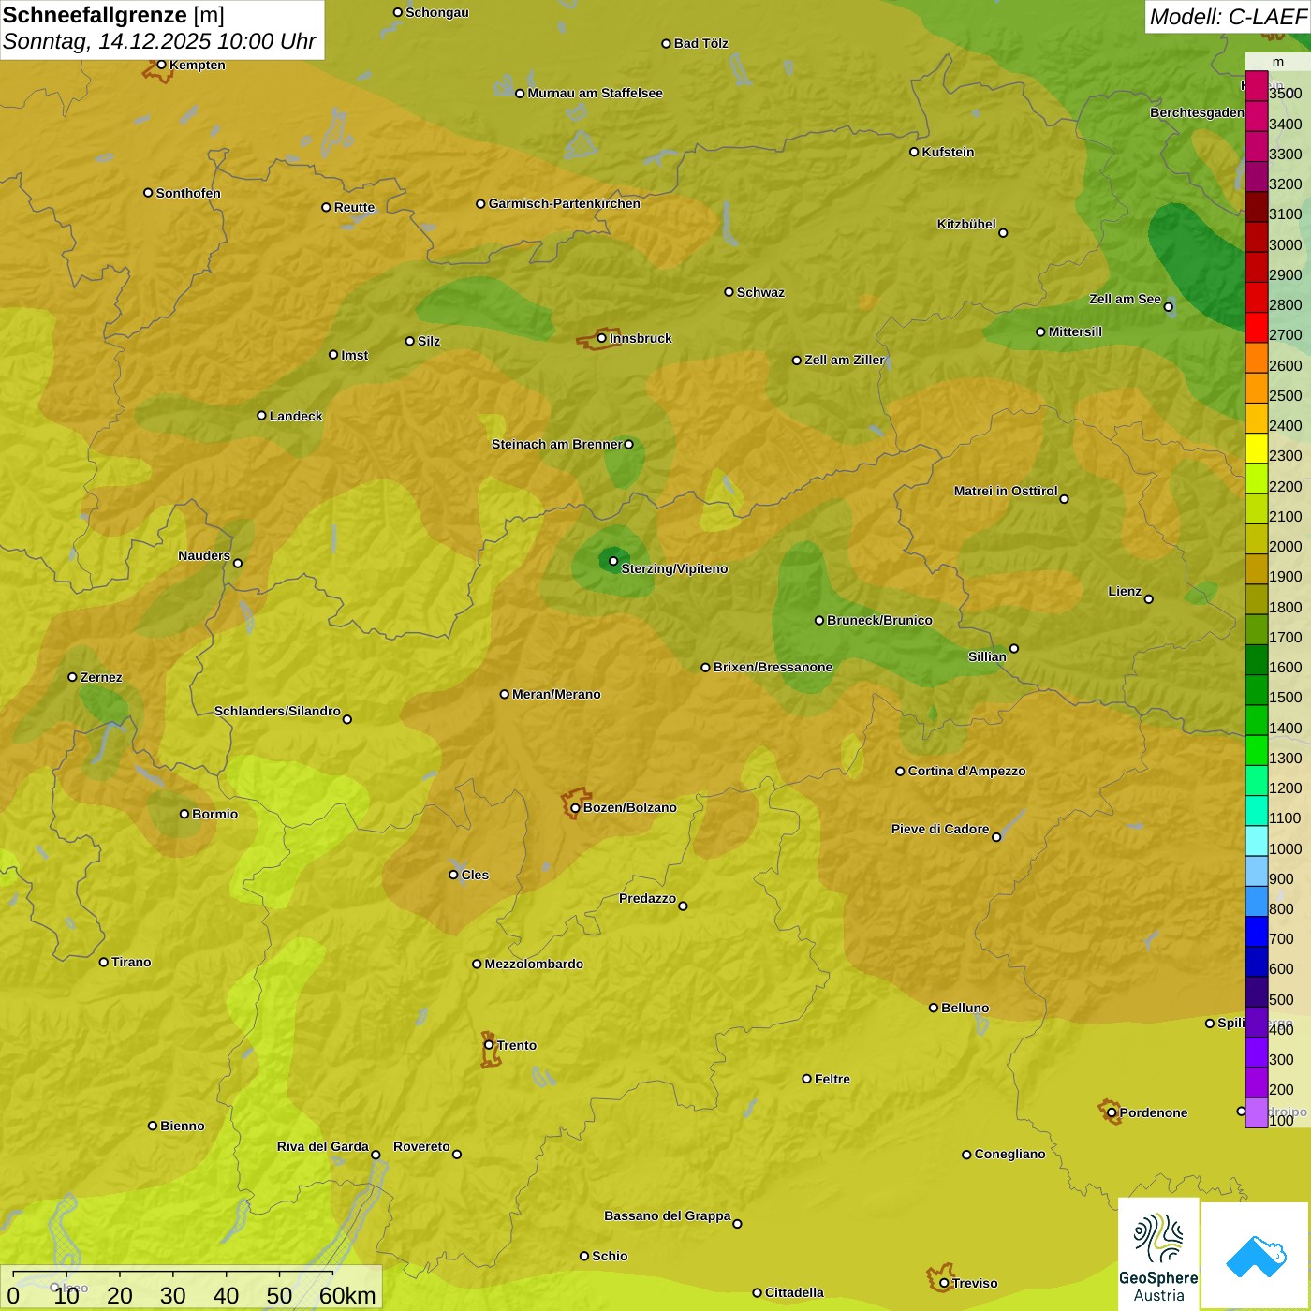The image size is (1311, 1311).
Task: Click the blue cloud logo icon
Action: point(1256,1256)
